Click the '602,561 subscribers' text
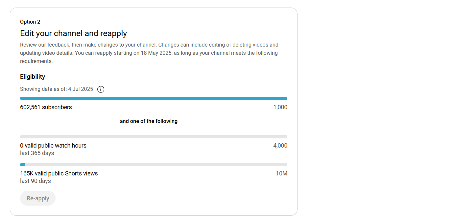This screenshot has height=222, width=476. [46, 107]
